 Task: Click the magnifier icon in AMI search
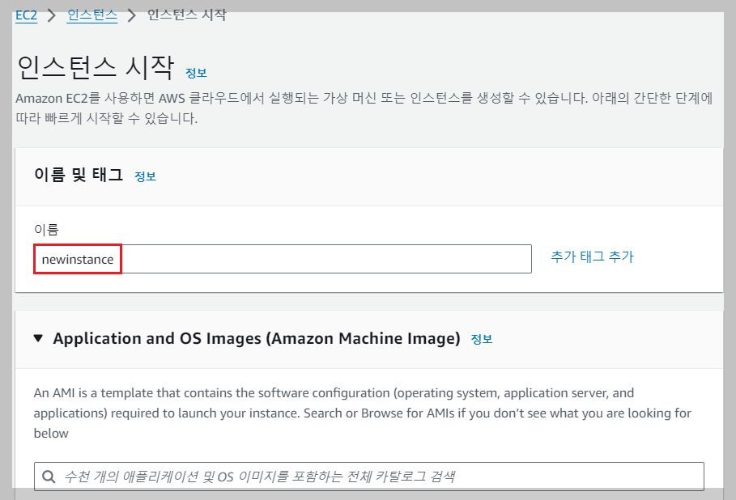pos(49,477)
